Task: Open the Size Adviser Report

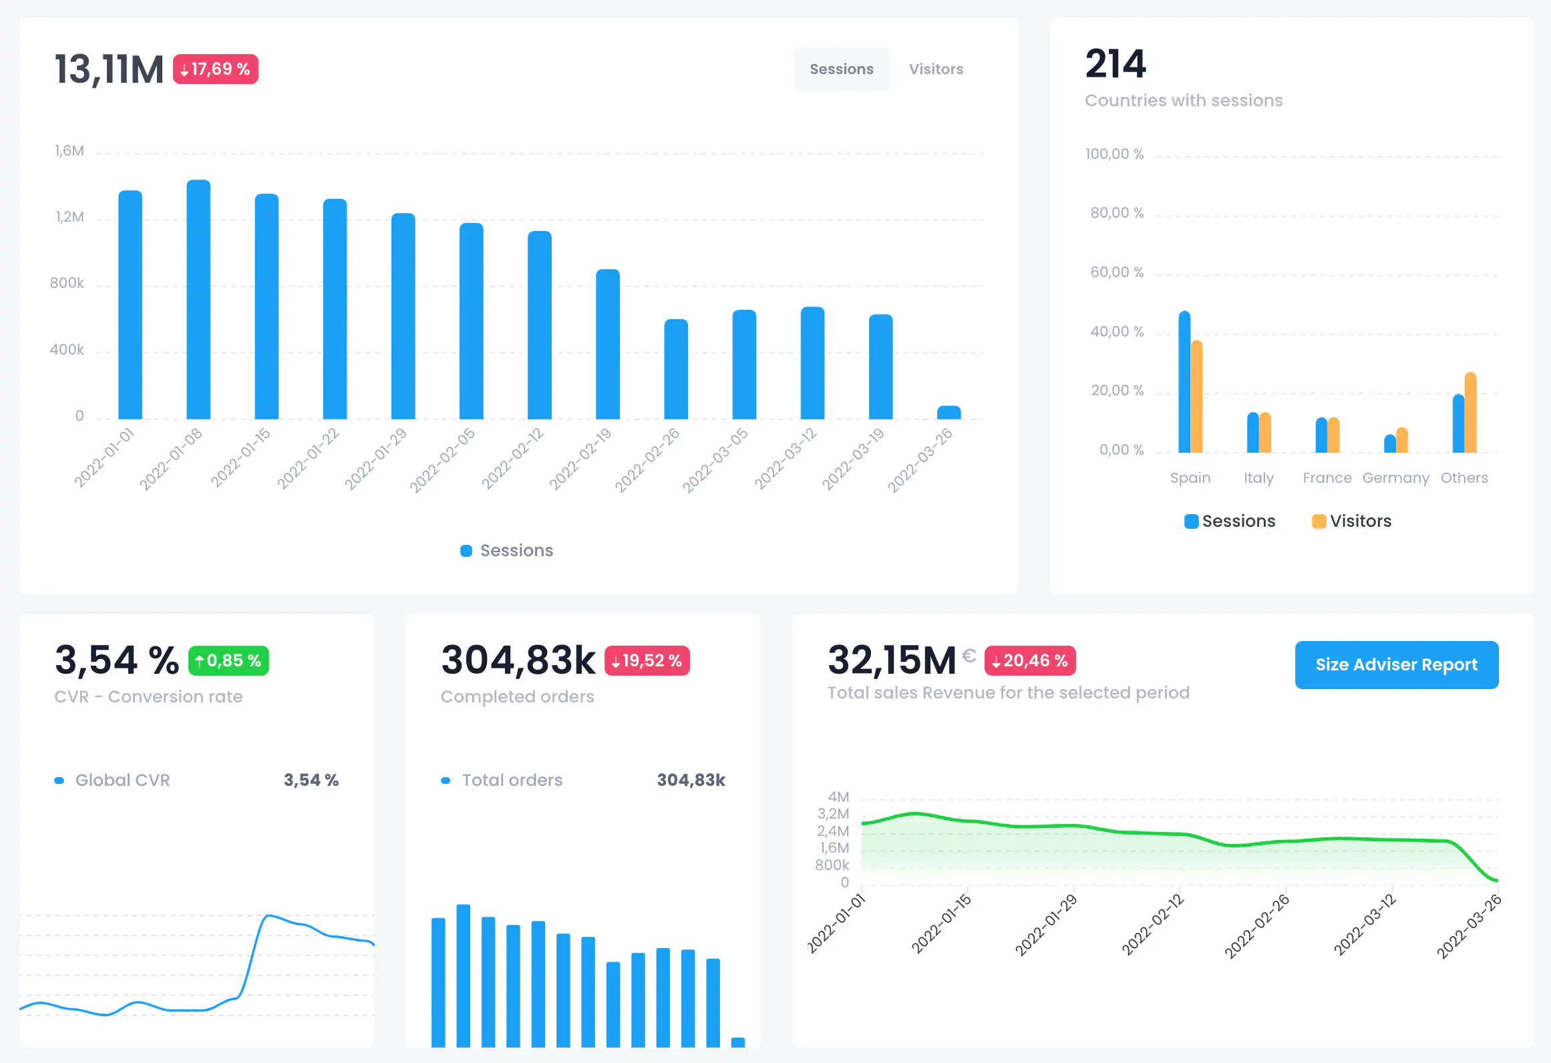Action: click(1395, 664)
